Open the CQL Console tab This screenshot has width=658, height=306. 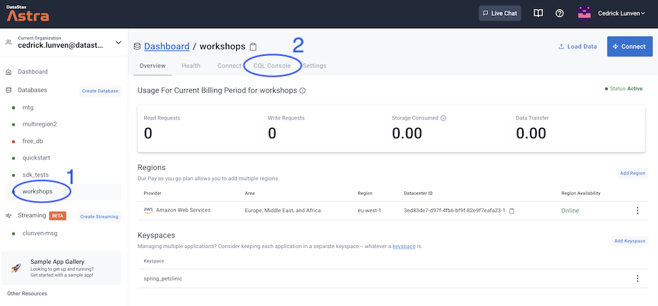pyautogui.click(x=272, y=66)
